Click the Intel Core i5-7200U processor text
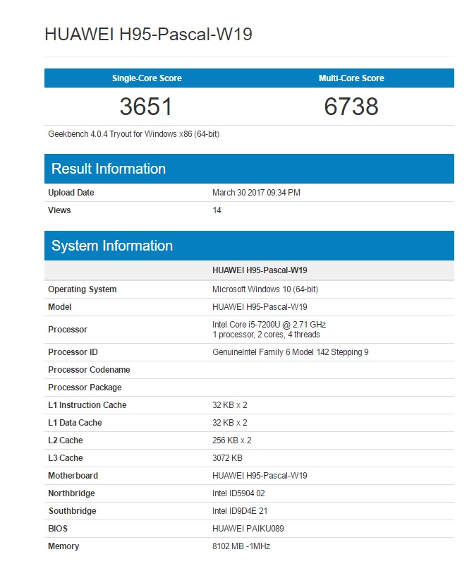Viewport: 474px width, 564px height. coord(269,325)
